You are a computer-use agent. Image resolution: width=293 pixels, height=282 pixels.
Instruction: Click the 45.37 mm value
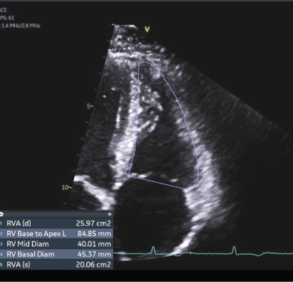94,254
